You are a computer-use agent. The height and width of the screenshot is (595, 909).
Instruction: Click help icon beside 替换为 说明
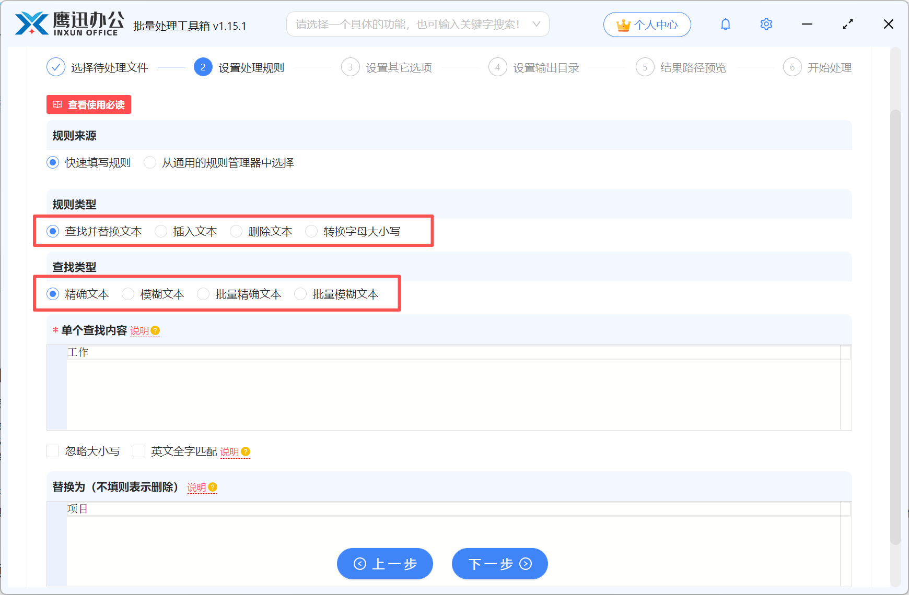click(213, 487)
